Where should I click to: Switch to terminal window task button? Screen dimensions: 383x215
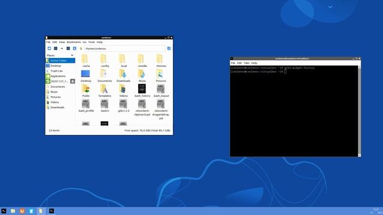pyautogui.click(x=51, y=211)
